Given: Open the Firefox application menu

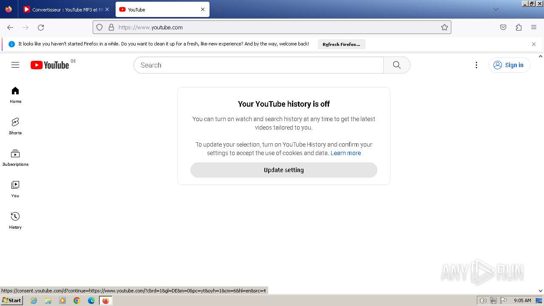Looking at the screenshot, I should coord(534,27).
